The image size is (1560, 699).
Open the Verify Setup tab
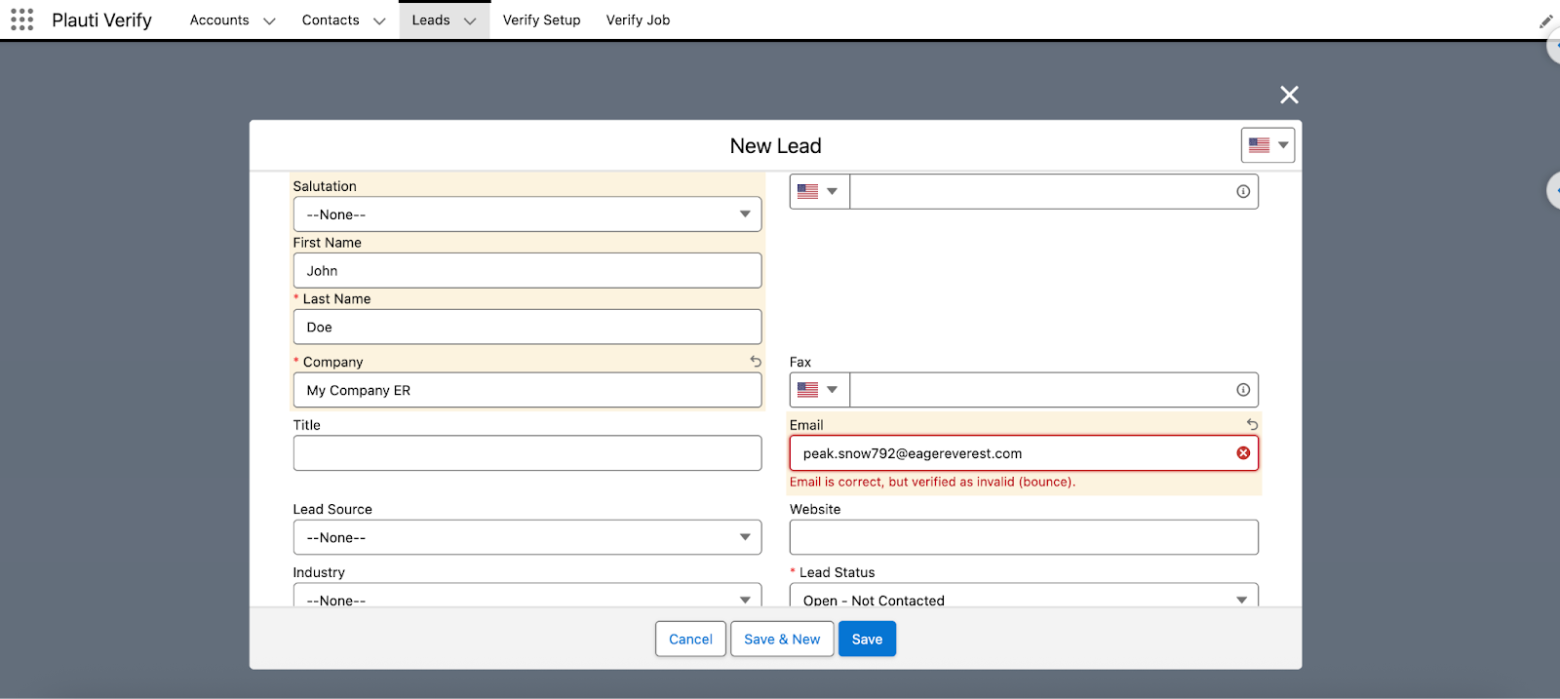point(541,20)
